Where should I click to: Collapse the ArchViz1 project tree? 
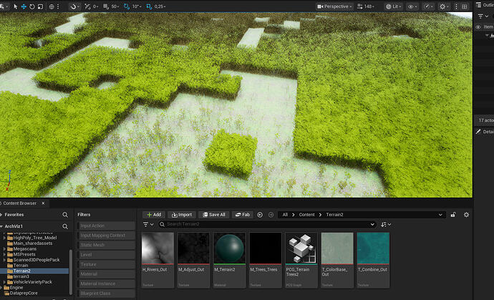1,226
